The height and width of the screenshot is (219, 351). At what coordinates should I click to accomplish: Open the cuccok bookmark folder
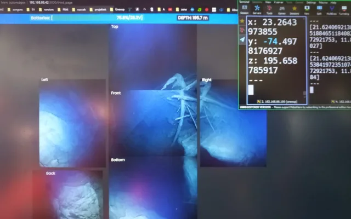(79, 10)
